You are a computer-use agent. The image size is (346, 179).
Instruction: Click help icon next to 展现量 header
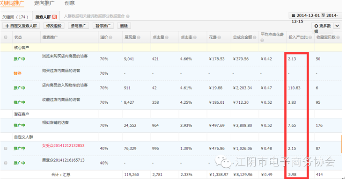[x=139, y=37]
